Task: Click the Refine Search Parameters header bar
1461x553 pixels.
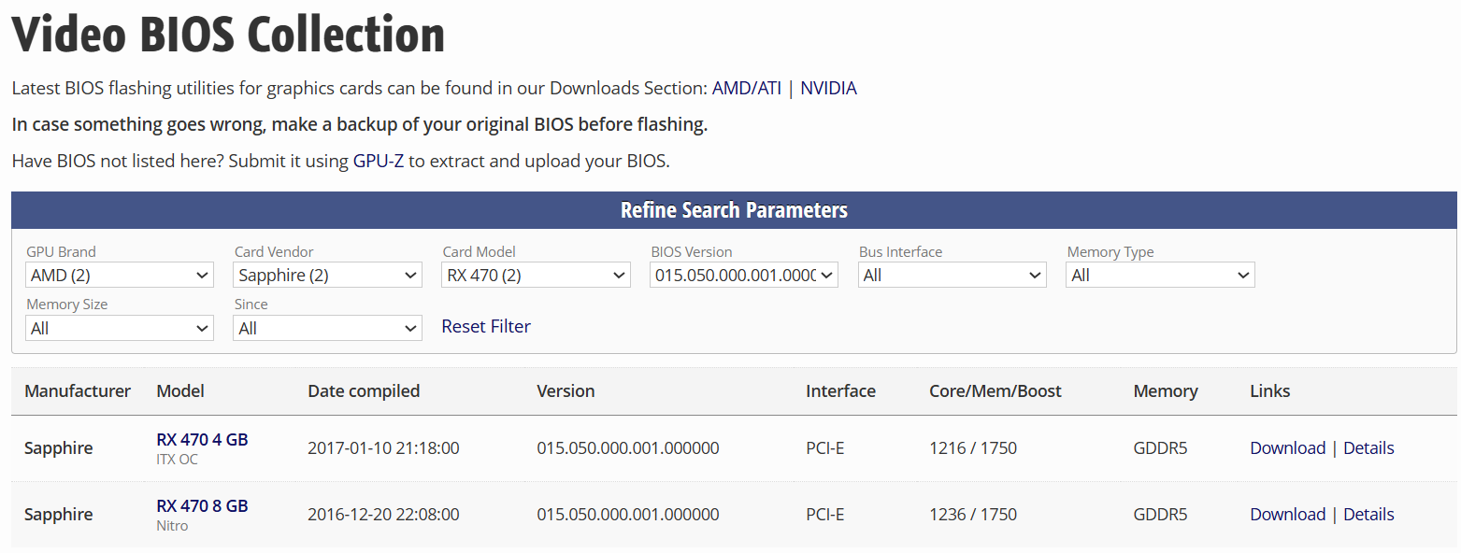Action: (734, 210)
